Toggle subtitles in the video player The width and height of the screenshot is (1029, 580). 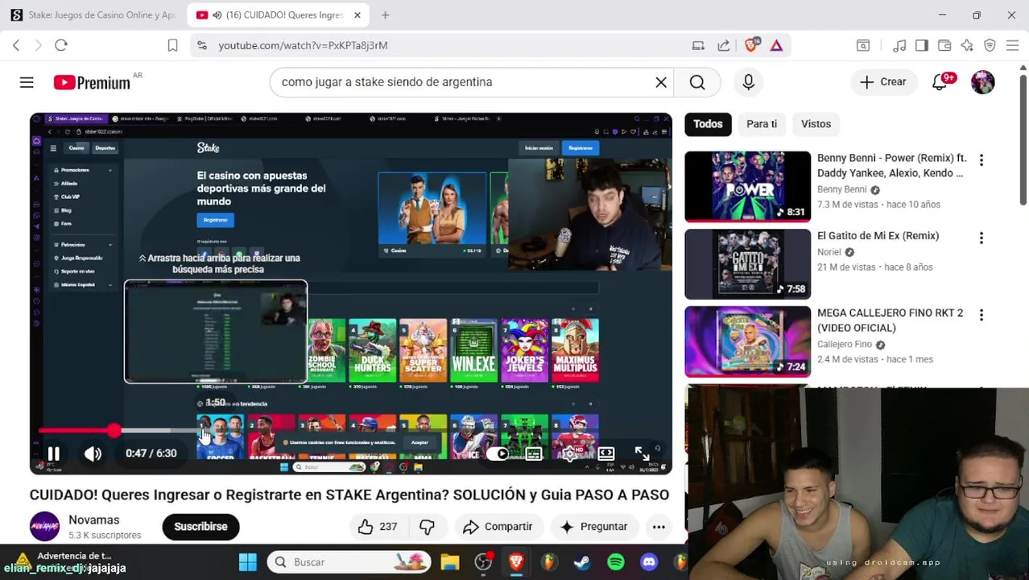534,454
